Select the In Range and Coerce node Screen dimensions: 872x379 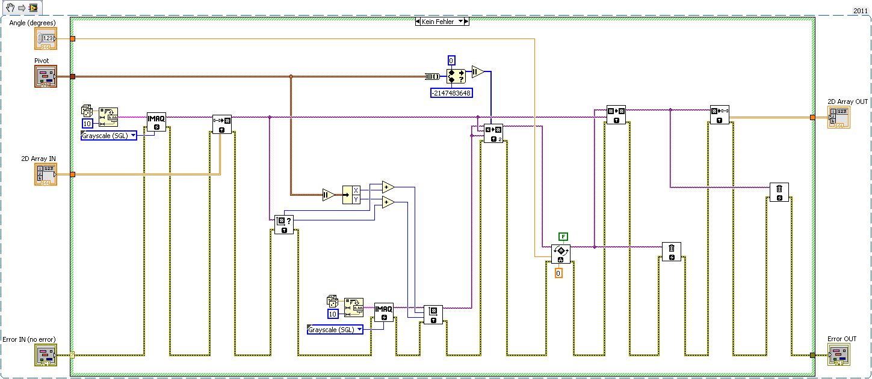[x=456, y=77]
